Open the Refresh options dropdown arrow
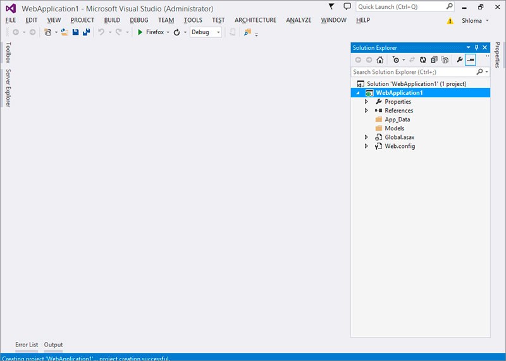This screenshot has width=506, height=361. tap(185, 32)
